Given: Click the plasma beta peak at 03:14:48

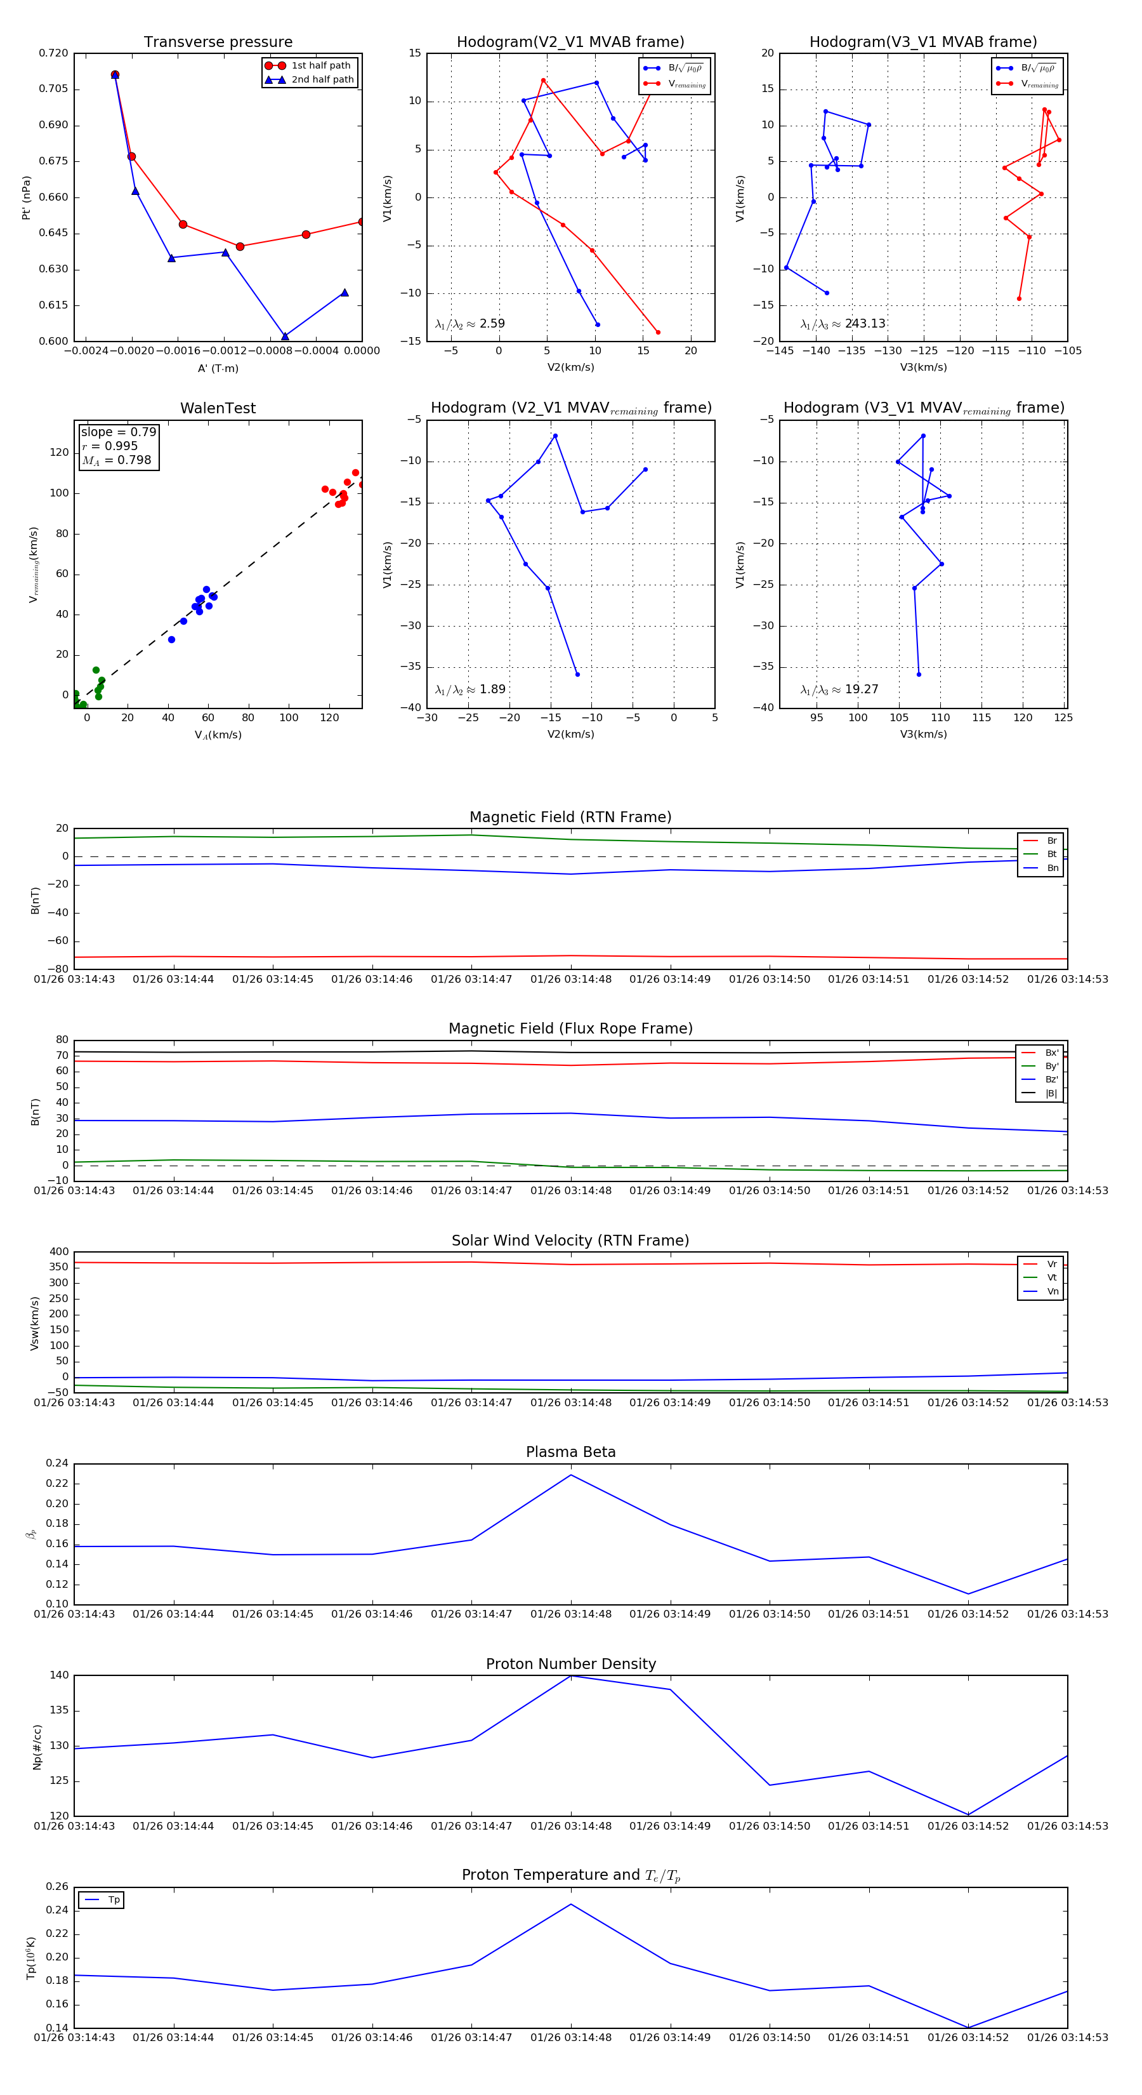Looking at the screenshot, I should (570, 1475).
